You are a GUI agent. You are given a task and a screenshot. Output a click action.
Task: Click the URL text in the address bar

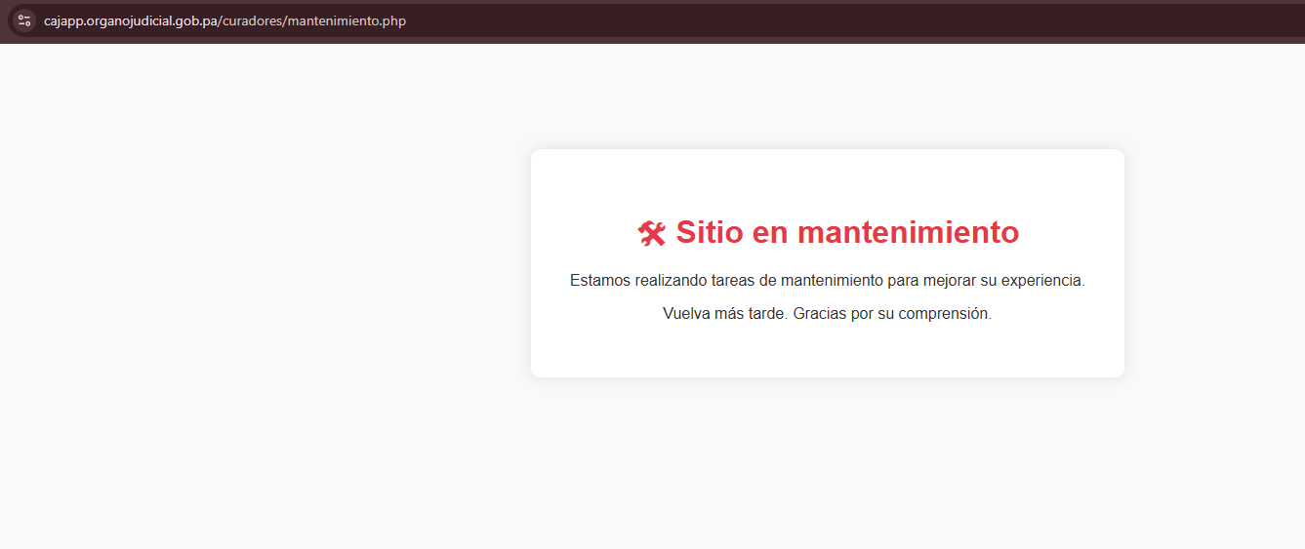pyautogui.click(x=224, y=21)
